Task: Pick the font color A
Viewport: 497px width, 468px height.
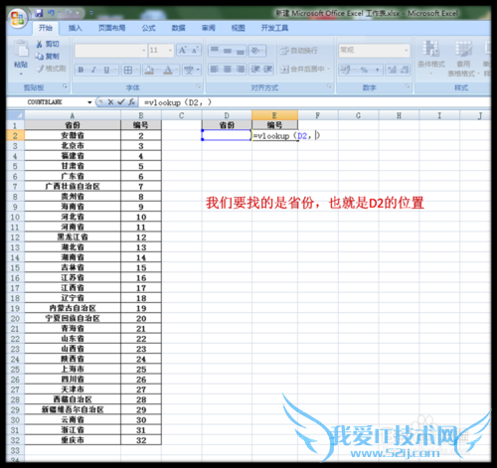Action: tap(168, 70)
